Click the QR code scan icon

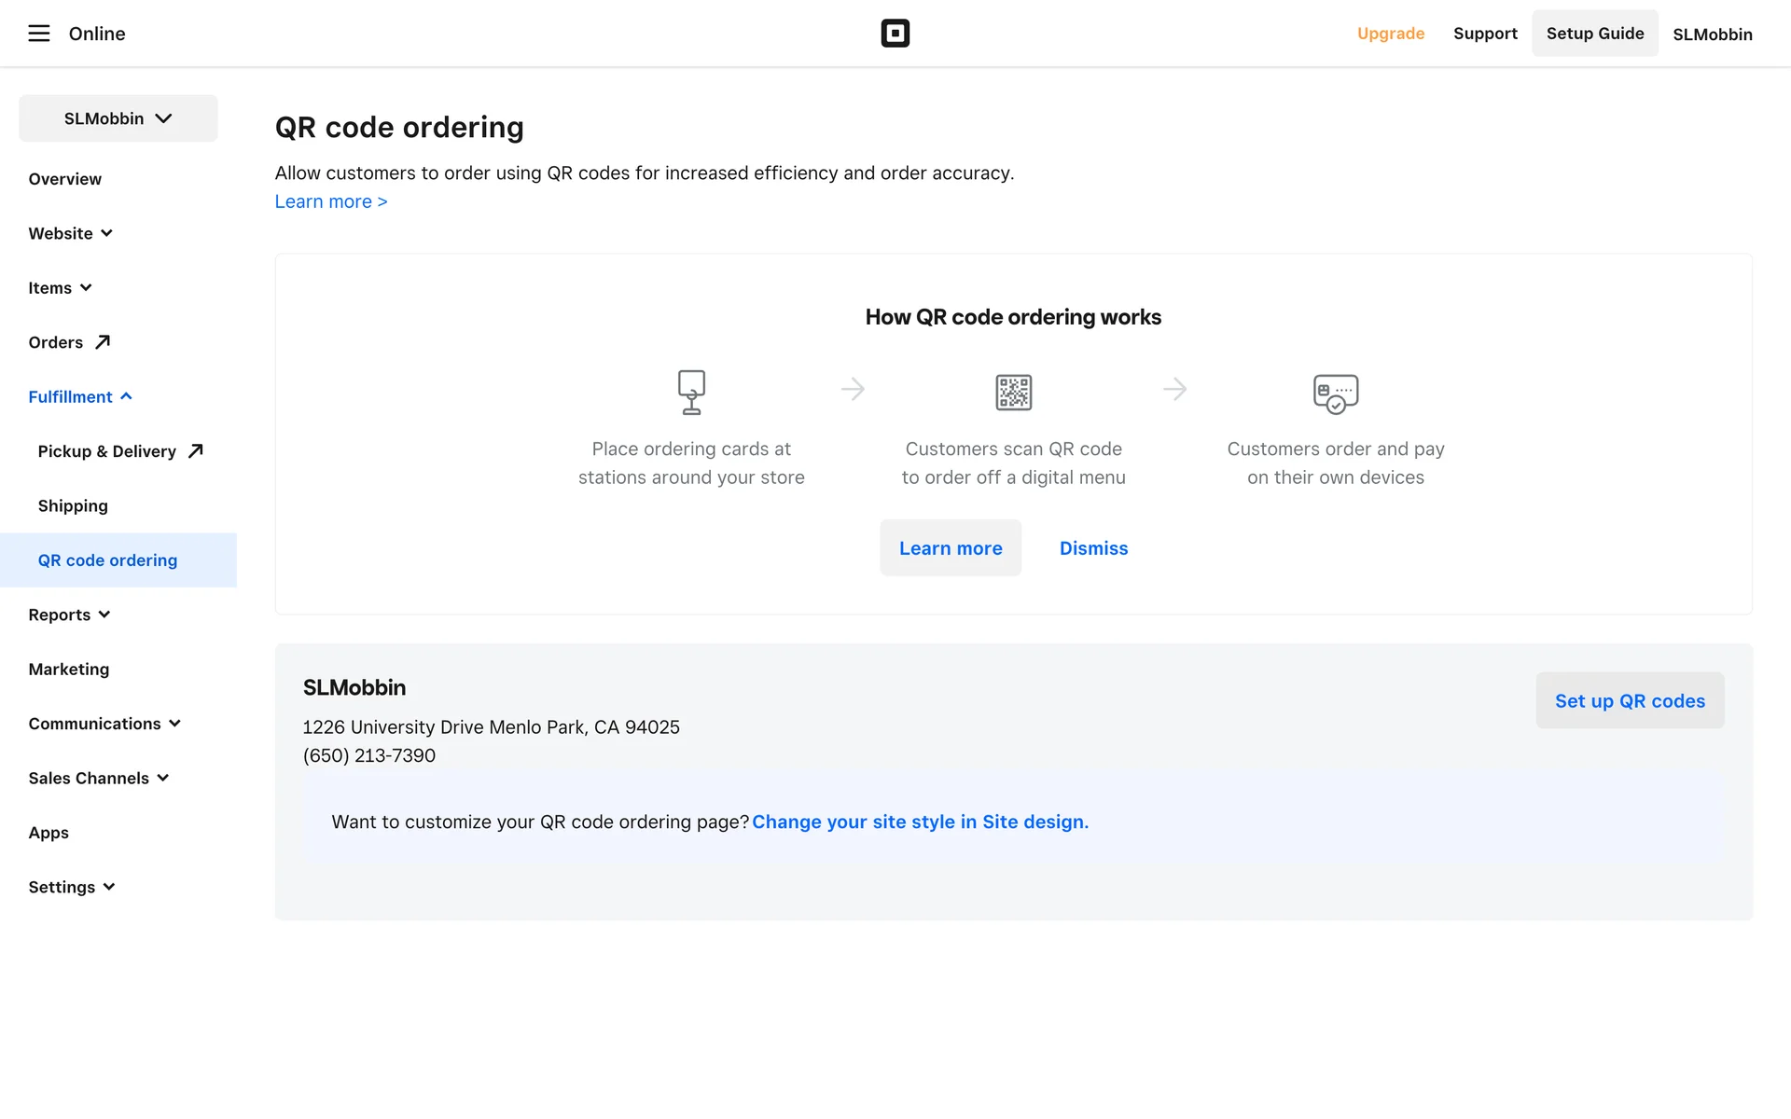tap(1013, 392)
